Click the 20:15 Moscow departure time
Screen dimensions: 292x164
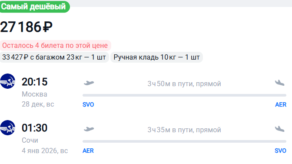(35, 82)
